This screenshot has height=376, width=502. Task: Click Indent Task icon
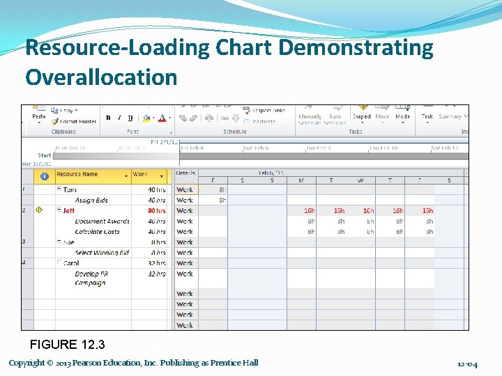193,118
